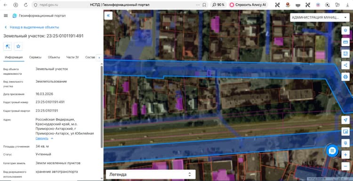Click the coordinate search icon above zoom in

(x=345, y=143)
